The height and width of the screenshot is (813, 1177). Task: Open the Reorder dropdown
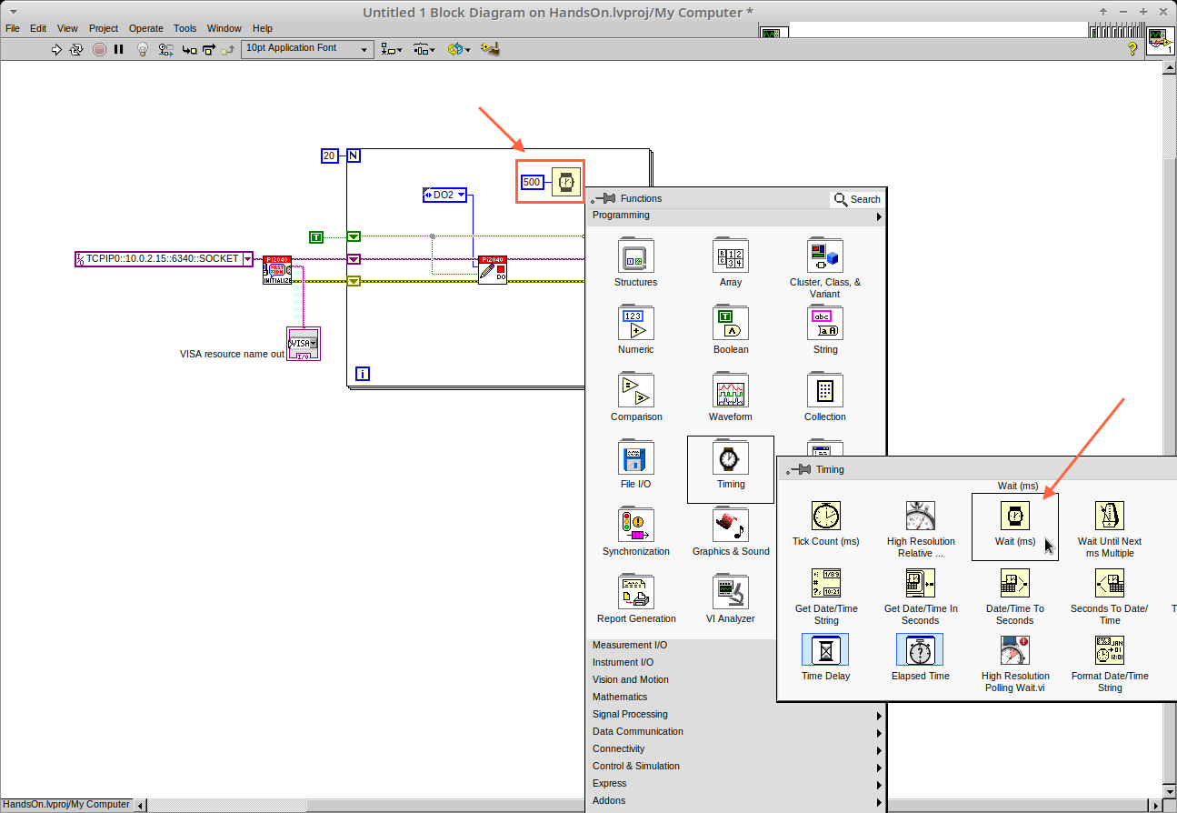(x=459, y=49)
